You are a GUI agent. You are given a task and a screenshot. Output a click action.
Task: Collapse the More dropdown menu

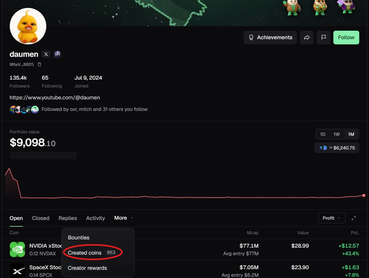coord(124,218)
